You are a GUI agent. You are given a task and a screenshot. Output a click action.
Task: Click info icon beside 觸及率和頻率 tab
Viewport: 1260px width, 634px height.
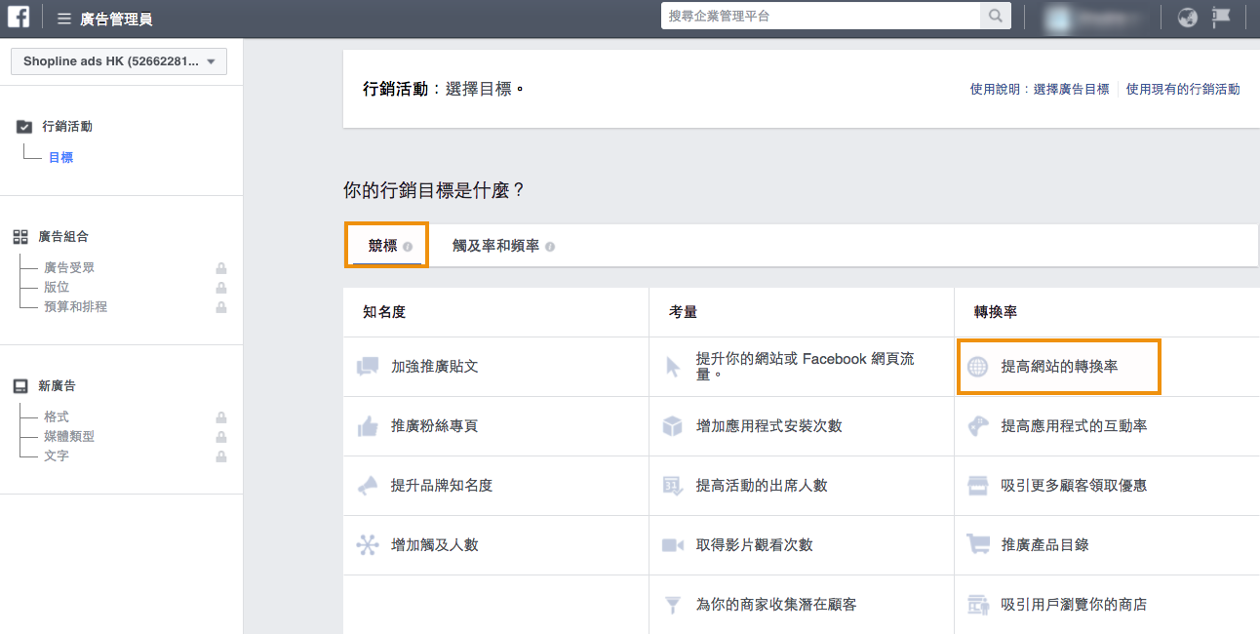[x=550, y=247]
